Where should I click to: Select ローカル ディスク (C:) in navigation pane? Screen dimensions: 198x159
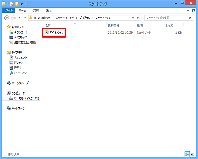(24, 98)
